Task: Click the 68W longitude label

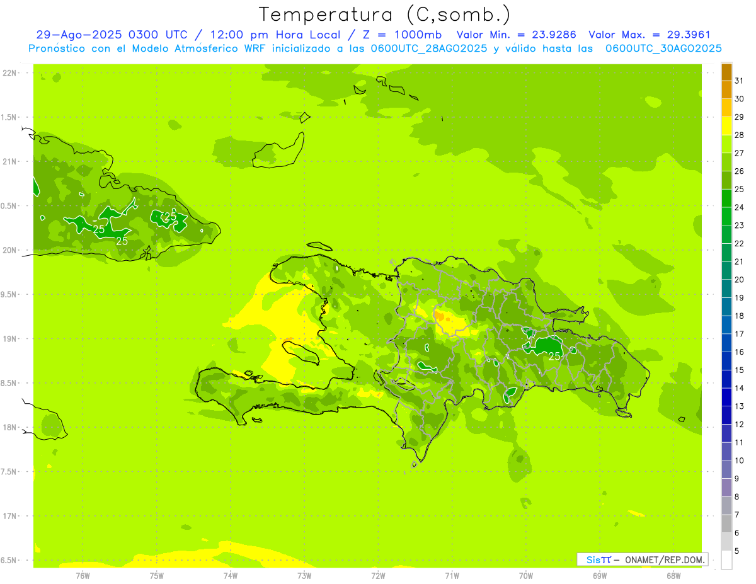Action: tap(673, 575)
